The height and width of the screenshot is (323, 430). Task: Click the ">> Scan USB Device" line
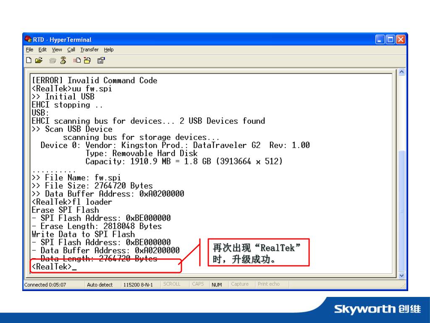[72, 129]
